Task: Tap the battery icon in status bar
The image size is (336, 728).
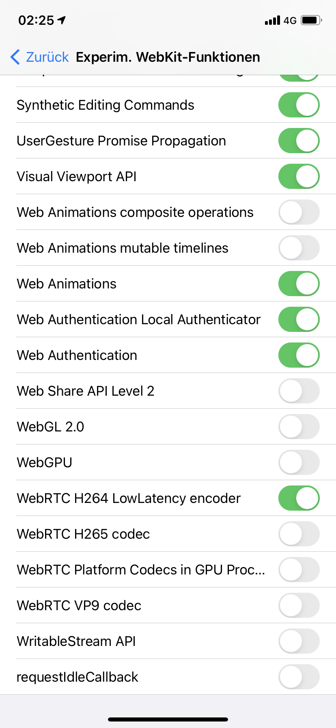Action: click(x=311, y=20)
